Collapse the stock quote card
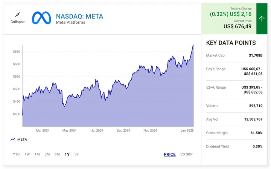 click(x=17, y=22)
